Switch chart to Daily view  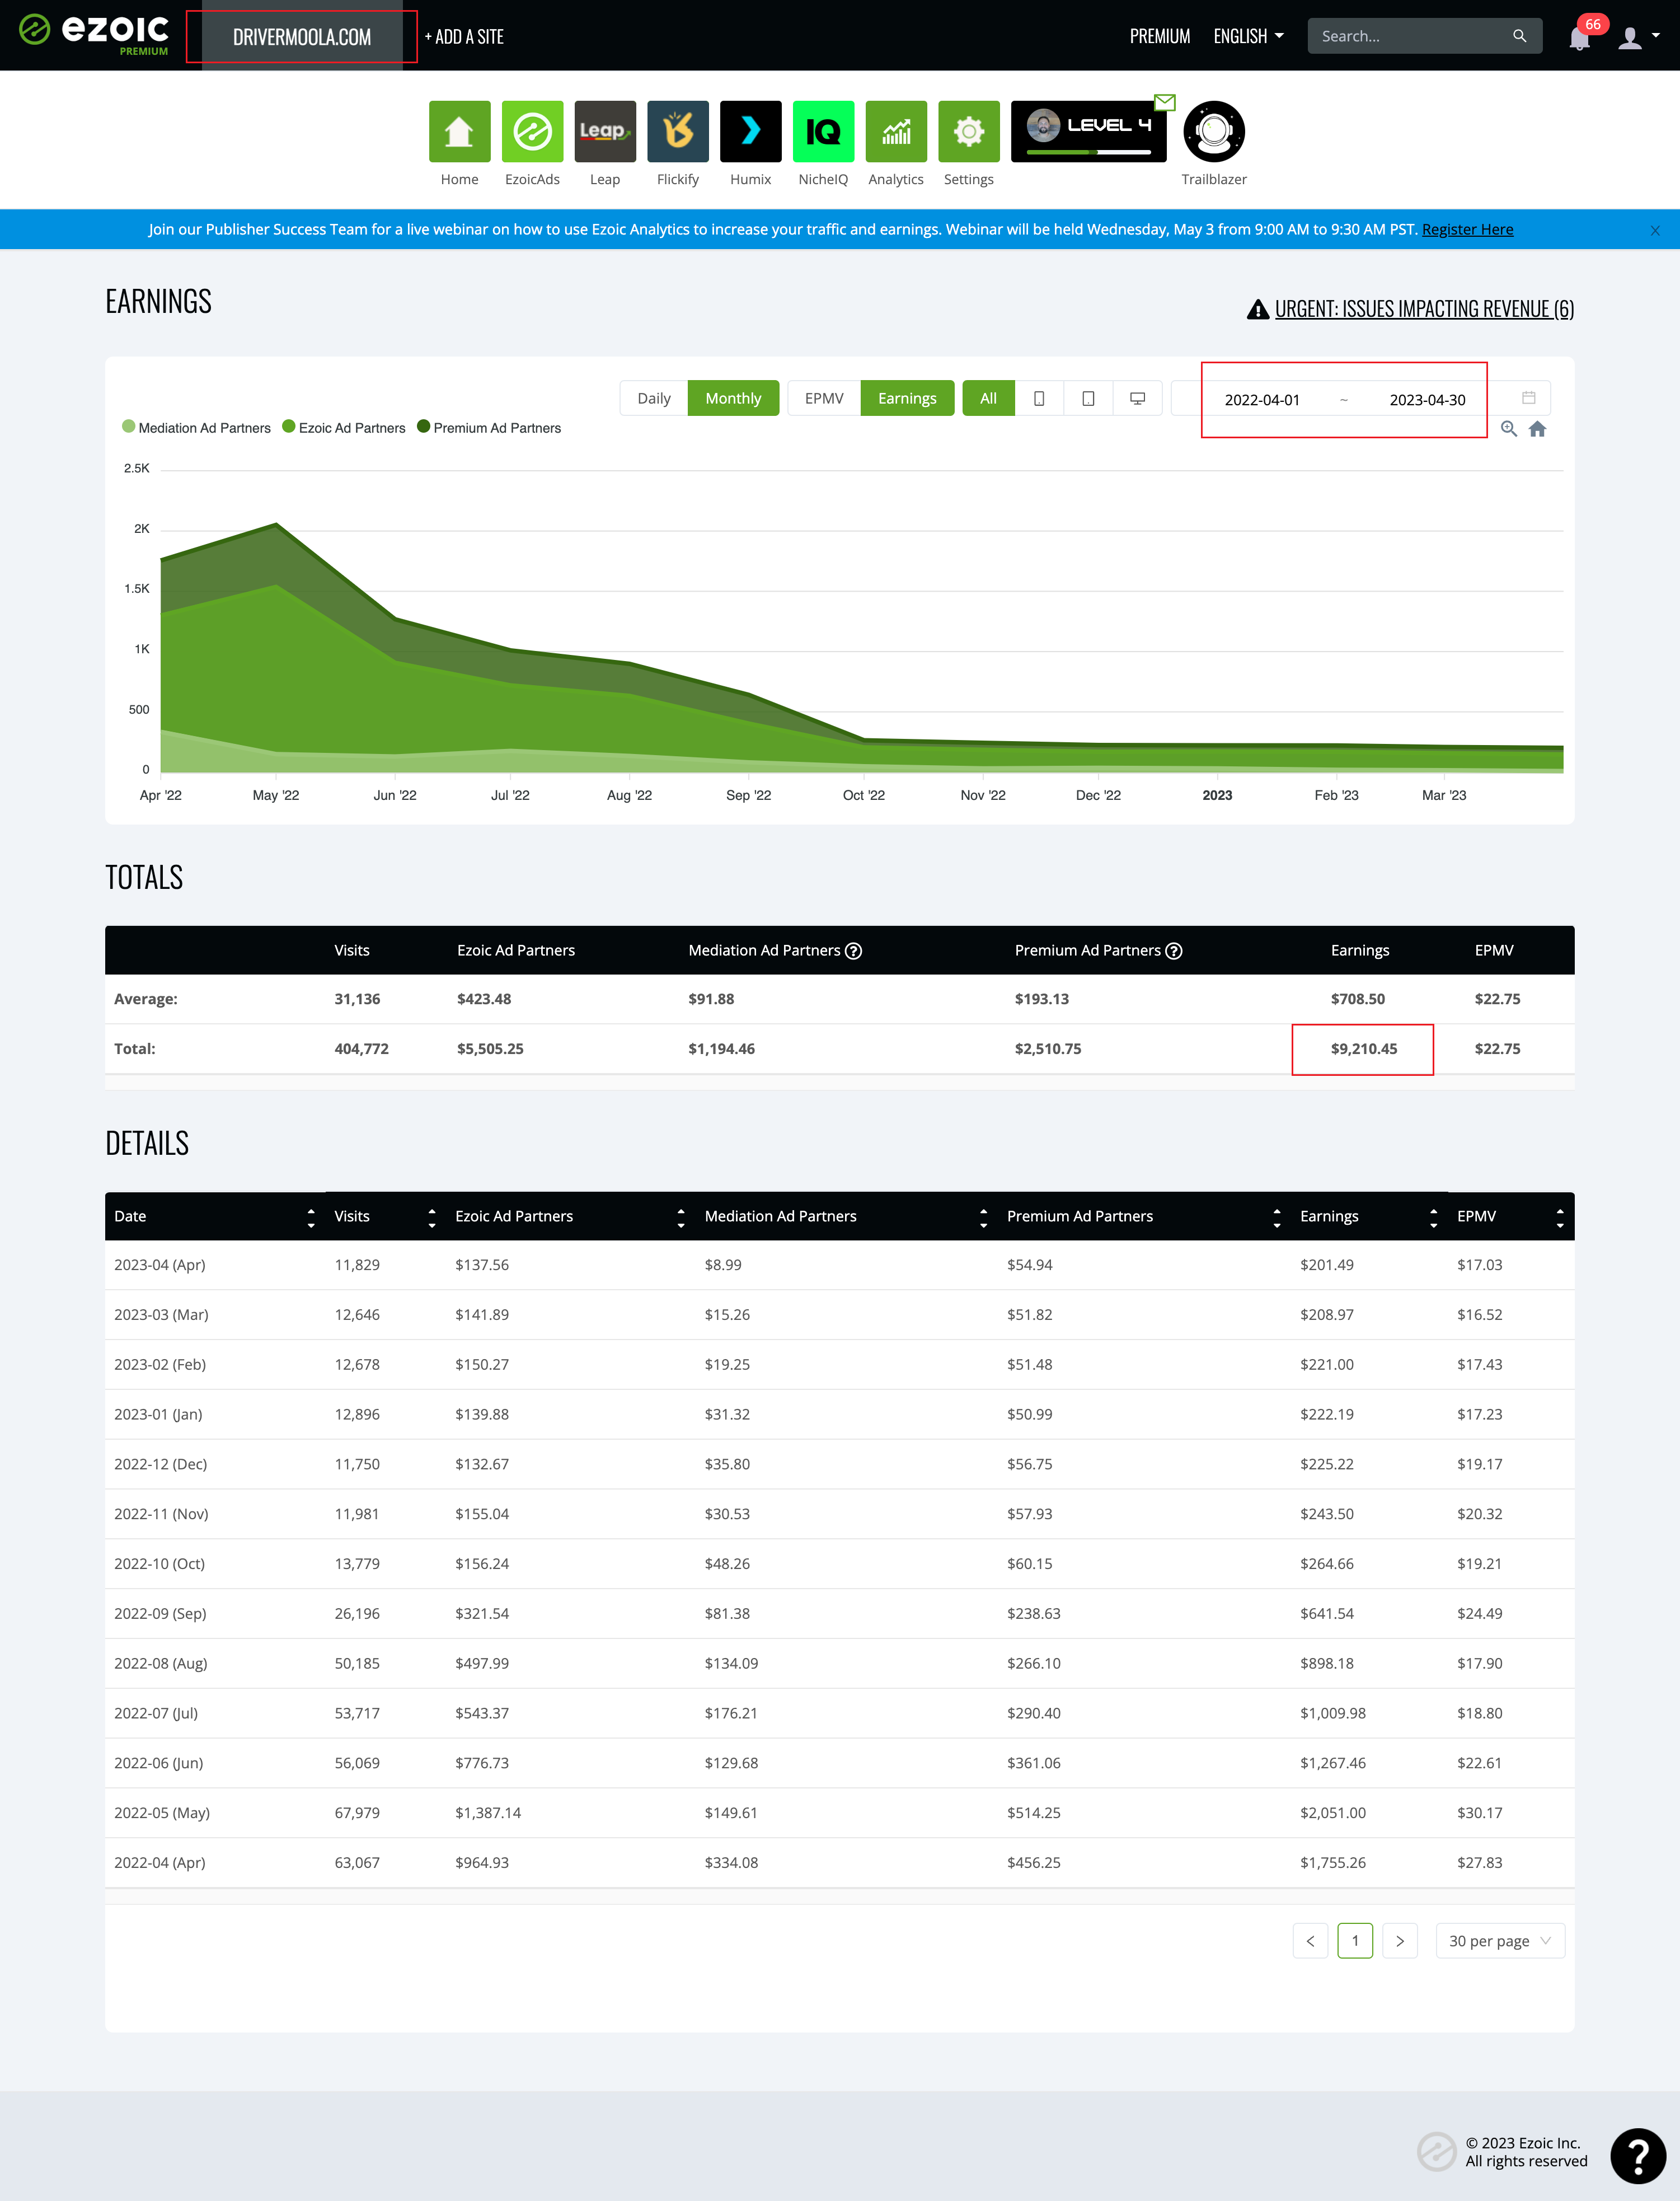tap(654, 398)
